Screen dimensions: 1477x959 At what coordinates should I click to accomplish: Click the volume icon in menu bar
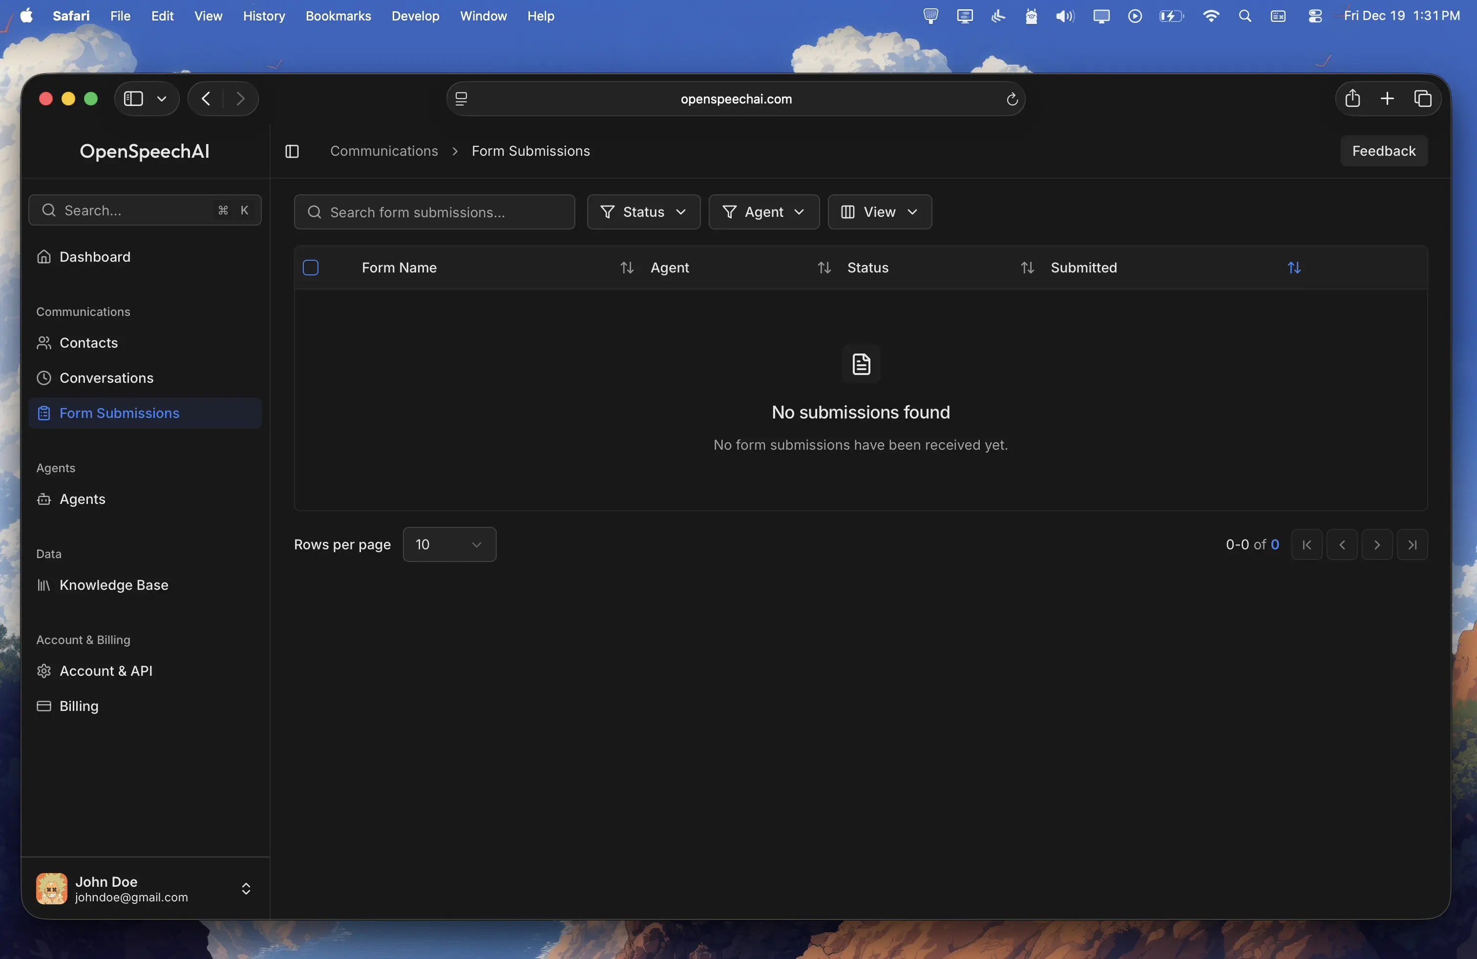[1065, 16]
